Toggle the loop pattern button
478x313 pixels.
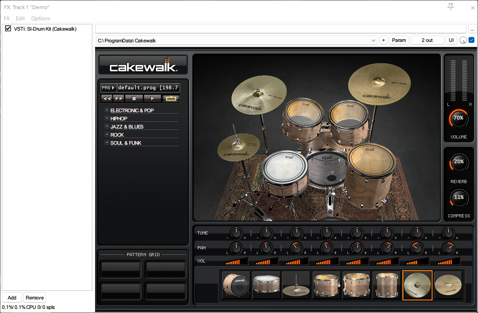[x=171, y=98]
